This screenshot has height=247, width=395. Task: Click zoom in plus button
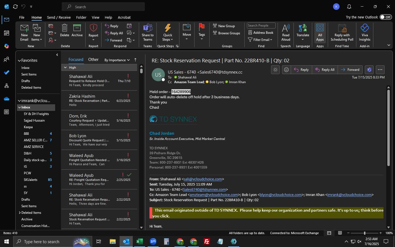(x=380, y=233)
